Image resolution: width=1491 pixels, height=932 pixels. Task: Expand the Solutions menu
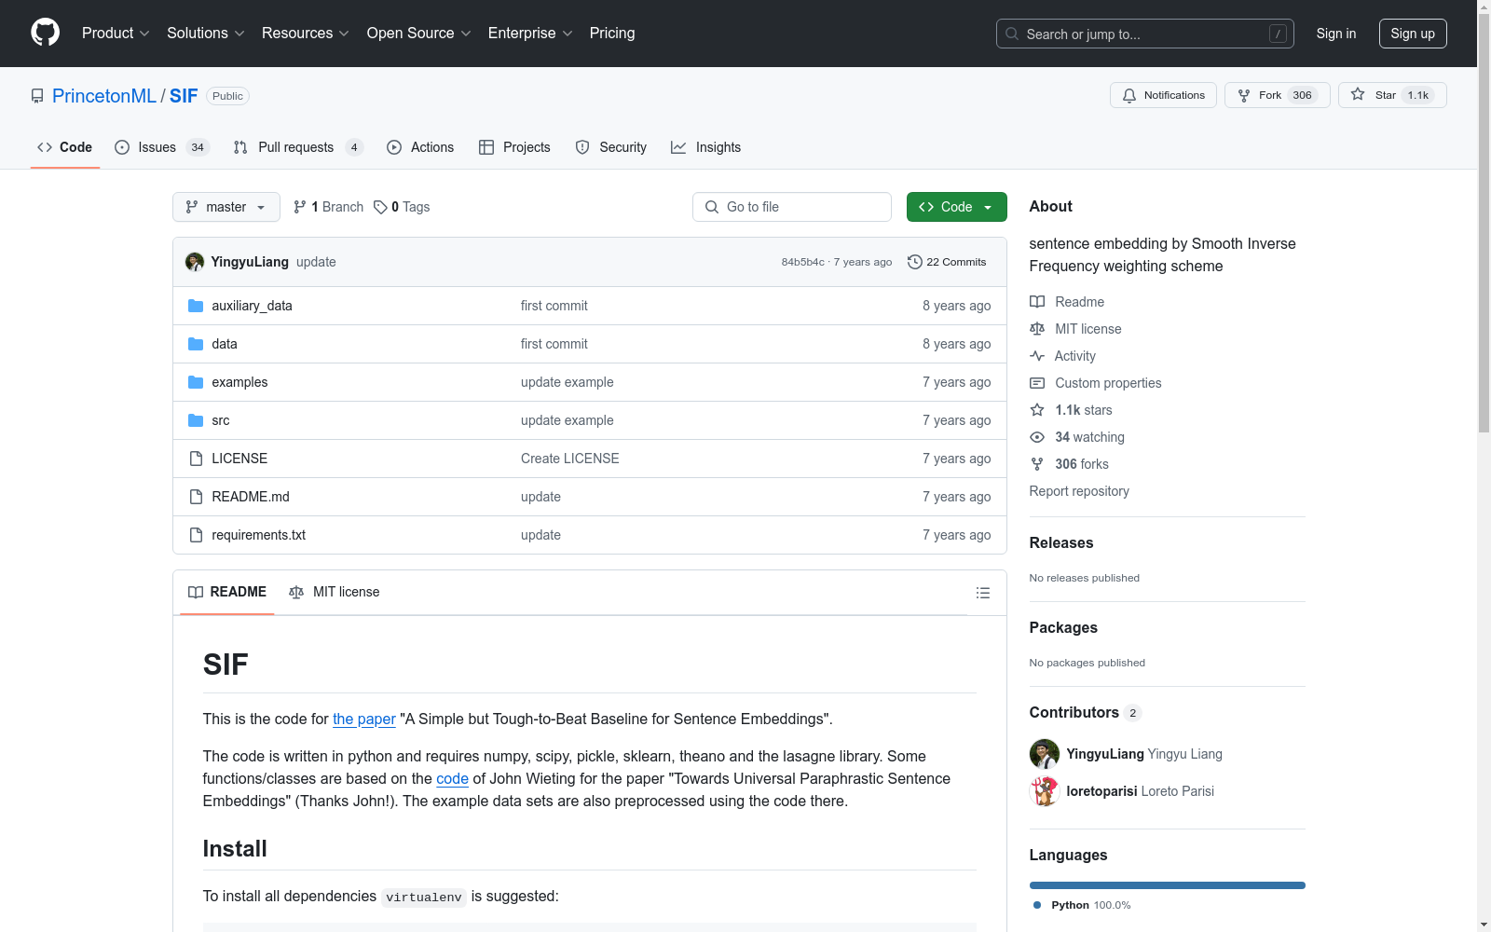[x=206, y=33]
